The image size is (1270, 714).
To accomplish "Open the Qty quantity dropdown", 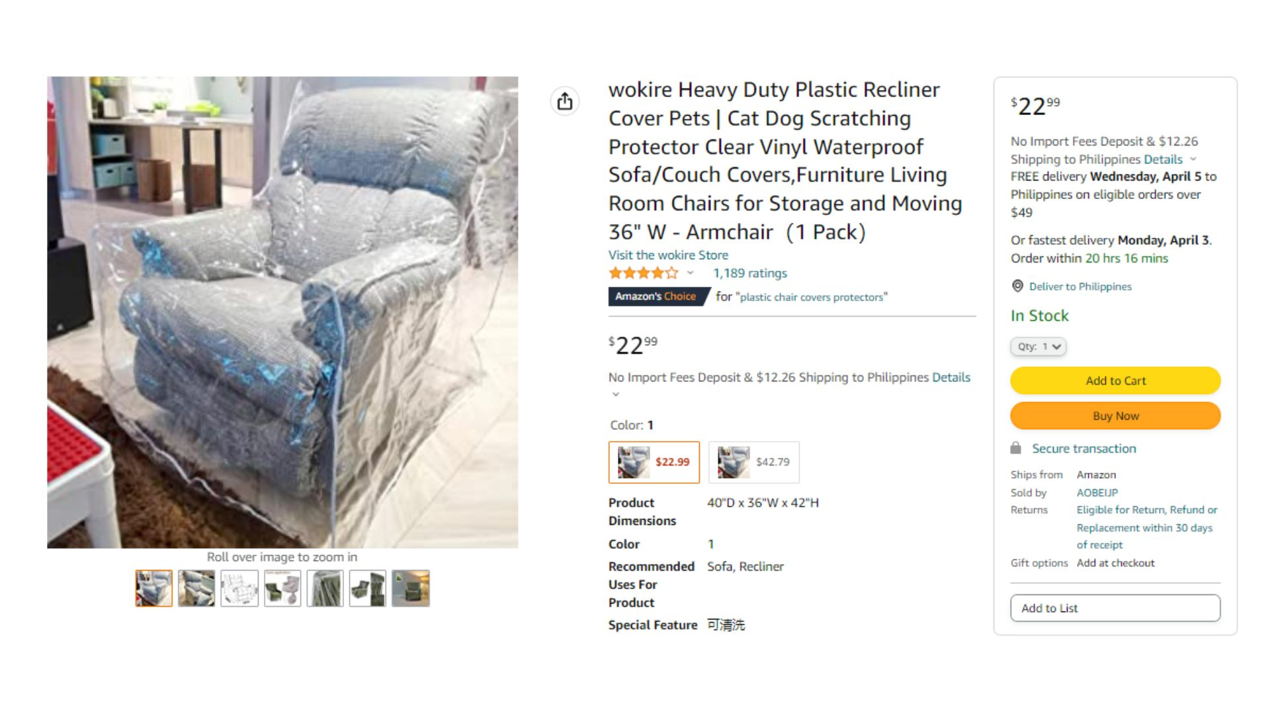I will (x=1038, y=346).
